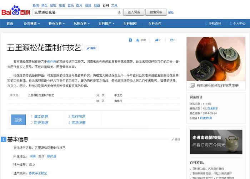Click the microphone voice search icon
The height and width of the screenshot is (179, 250).
click(x=119, y=12)
